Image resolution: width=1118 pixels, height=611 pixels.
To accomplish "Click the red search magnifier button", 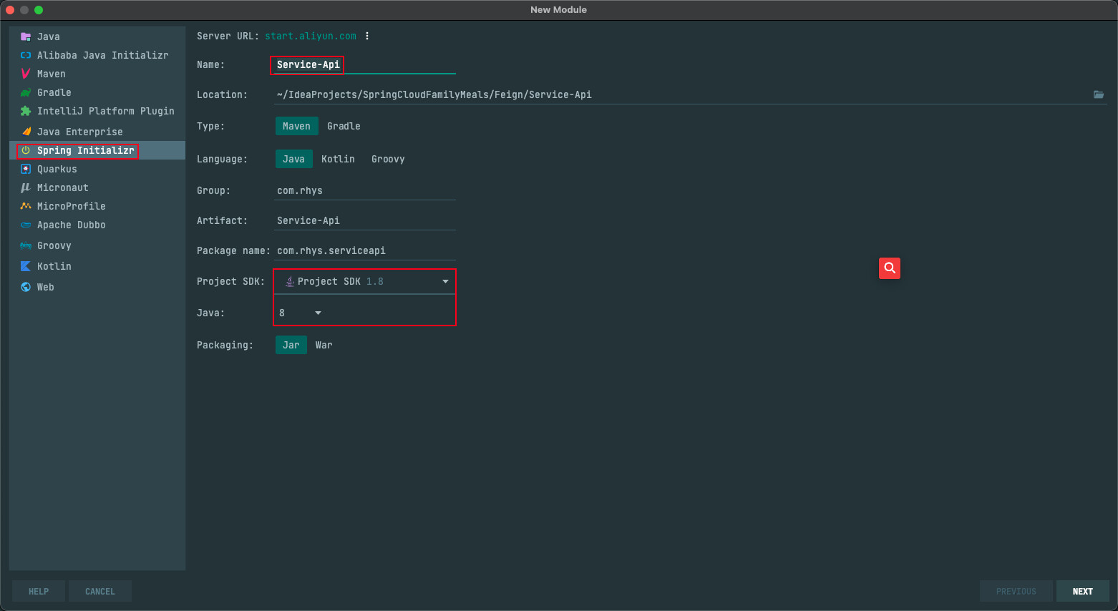I will pos(890,268).
